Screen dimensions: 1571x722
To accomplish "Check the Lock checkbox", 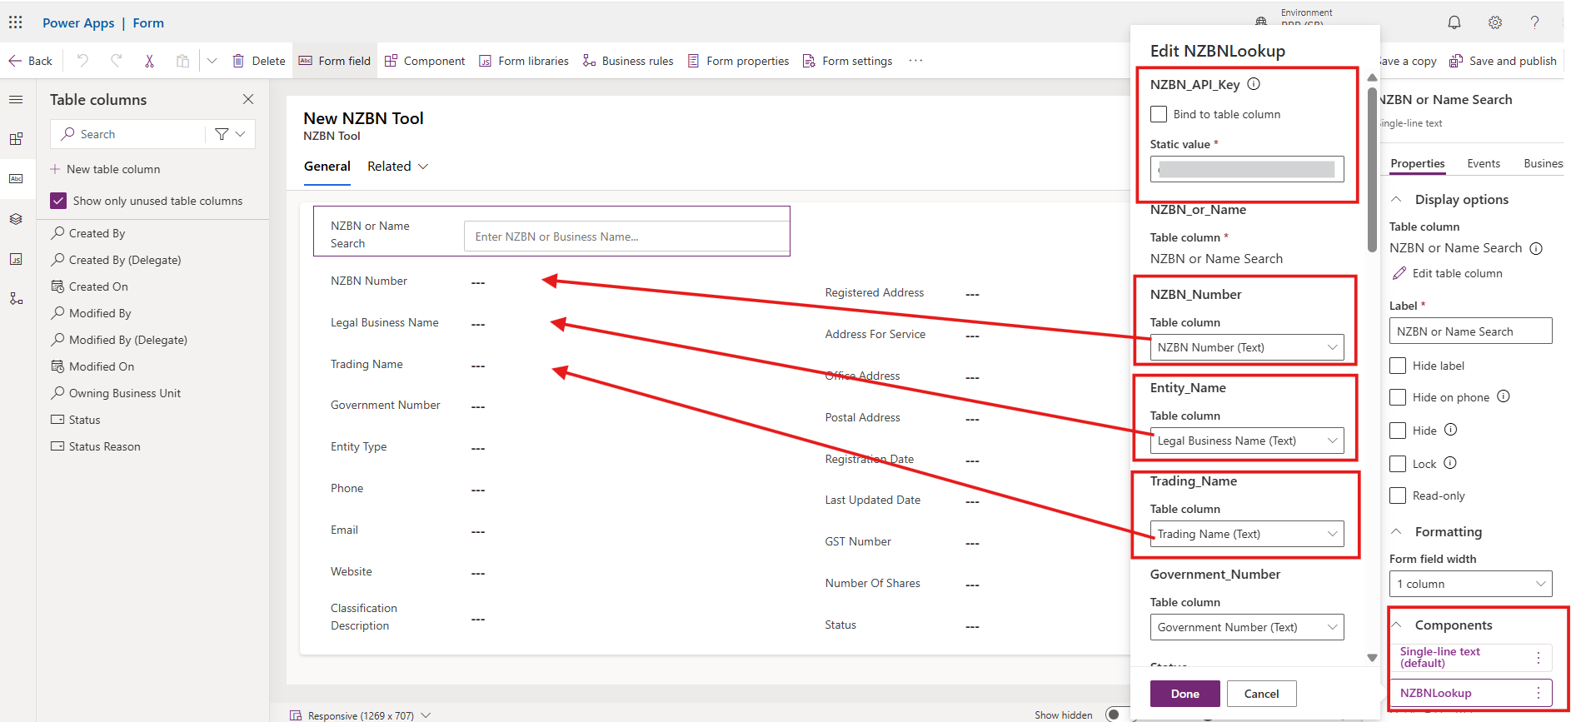I will tap(1398, 464).
